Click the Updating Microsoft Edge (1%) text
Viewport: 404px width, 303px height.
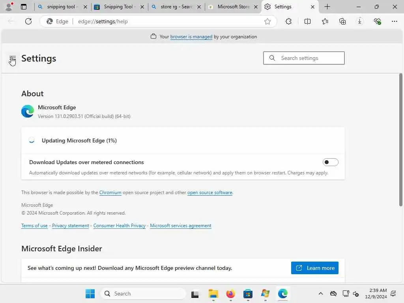point(79,140)
